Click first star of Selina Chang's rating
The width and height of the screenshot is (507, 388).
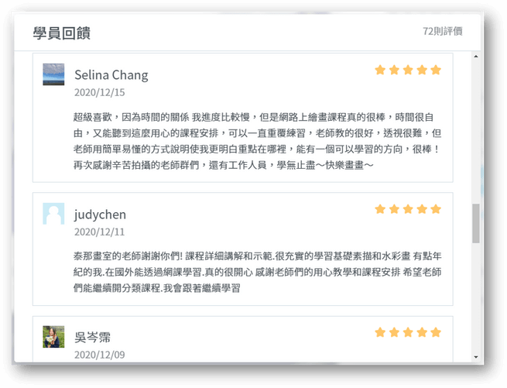[380, 70]
